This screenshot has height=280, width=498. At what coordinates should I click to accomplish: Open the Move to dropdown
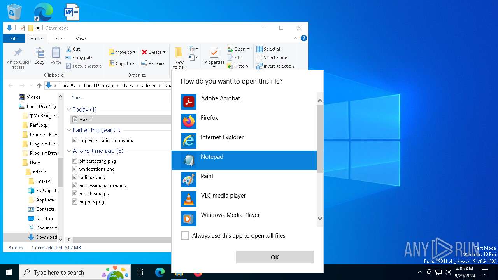pos(122,52)
